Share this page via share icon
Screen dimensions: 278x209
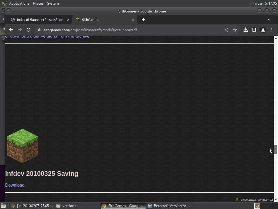[226, 30]
